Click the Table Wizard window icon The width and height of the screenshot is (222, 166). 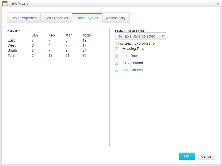5,4
